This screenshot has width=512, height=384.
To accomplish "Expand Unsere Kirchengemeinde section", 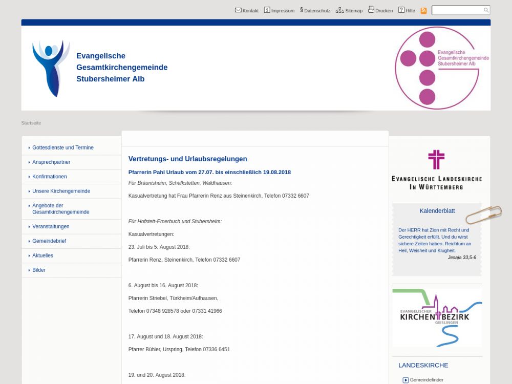I will coord(61,191).
